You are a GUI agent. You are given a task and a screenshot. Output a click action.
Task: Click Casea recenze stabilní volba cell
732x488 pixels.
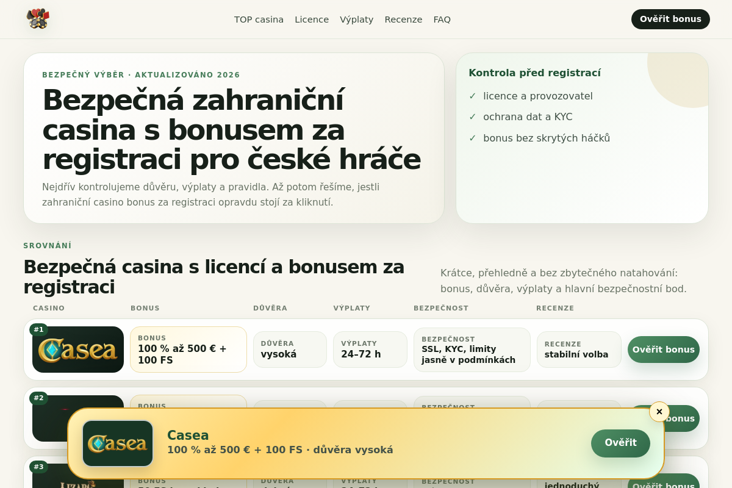pos(579,350)
